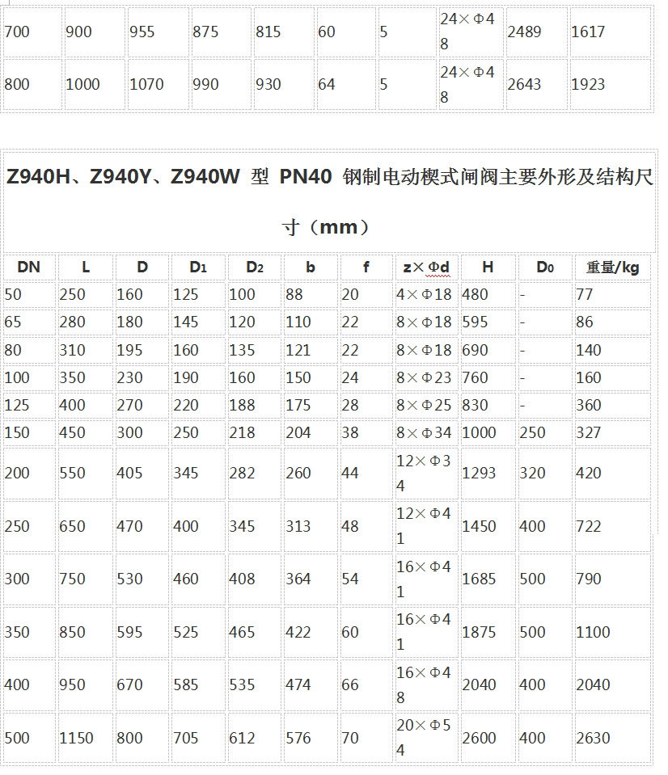Screen dimensions: 668x775
Task: Click the cell containing 1875
Action: [x=487, y=632]
